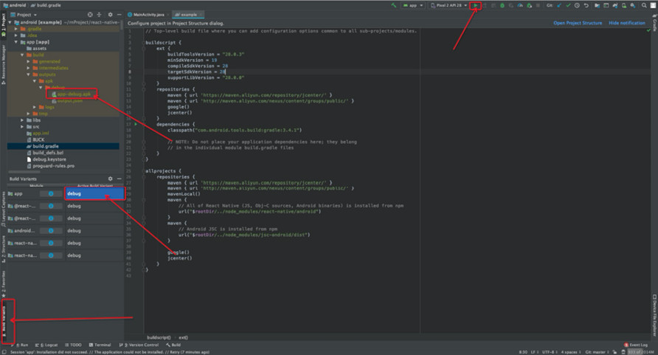Viewport: 658px width, 355px height.
Task: Click the Git revert arrow icon
Action: coord(586,6)
